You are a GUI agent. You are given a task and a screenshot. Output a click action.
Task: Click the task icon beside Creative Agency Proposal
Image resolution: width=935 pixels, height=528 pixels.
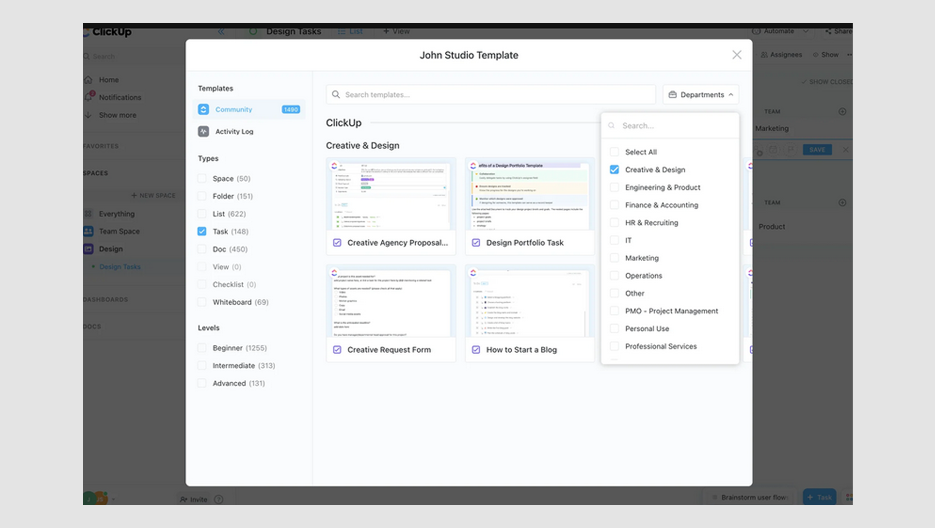337,243
